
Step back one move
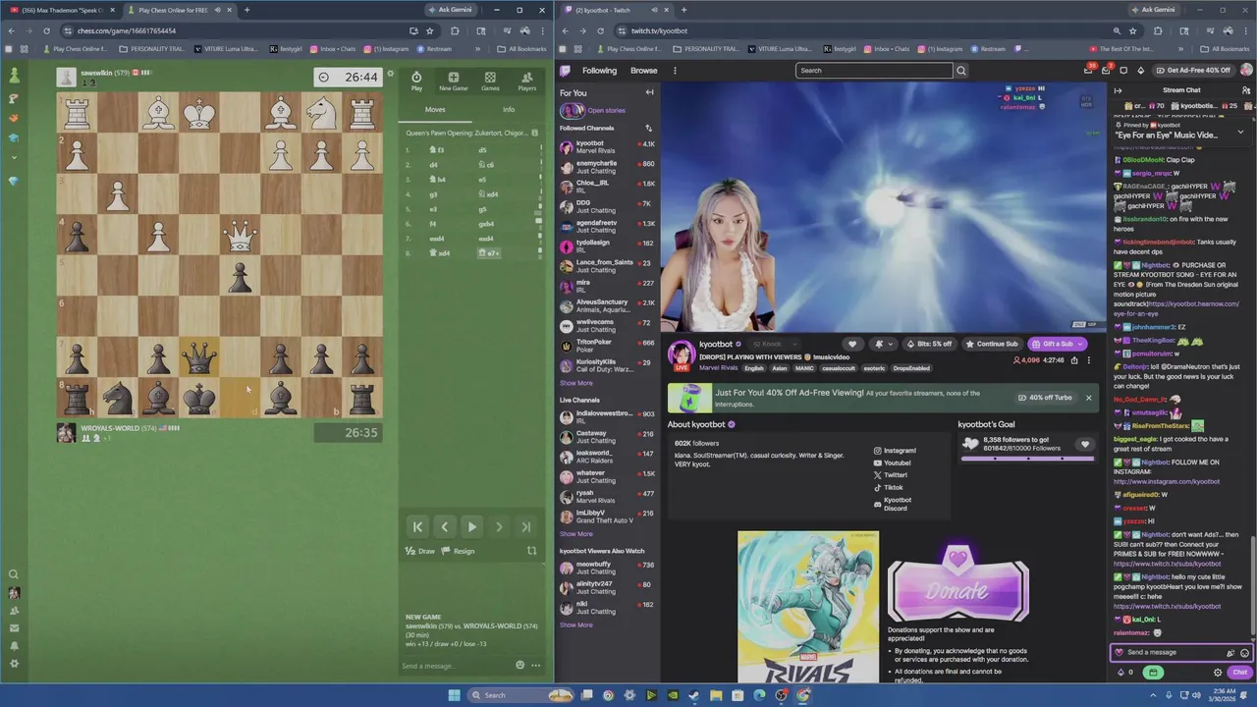point(445,527)
